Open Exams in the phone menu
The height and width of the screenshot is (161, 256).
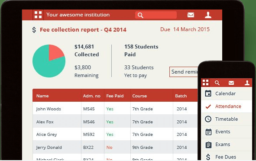coord(227,145)
